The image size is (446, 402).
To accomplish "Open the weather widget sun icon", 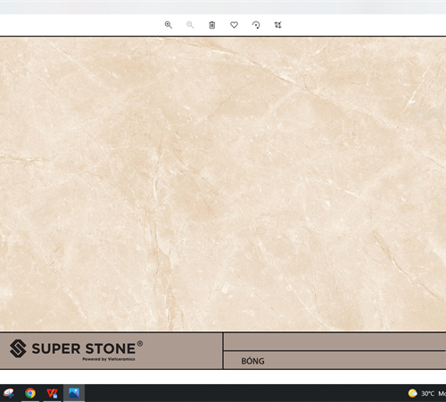I will click(x=412, y=393).
